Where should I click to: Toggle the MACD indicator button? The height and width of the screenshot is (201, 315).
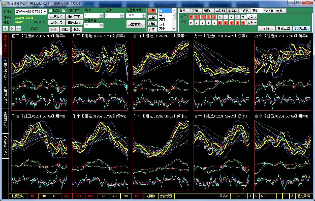[x=91, y=196]
